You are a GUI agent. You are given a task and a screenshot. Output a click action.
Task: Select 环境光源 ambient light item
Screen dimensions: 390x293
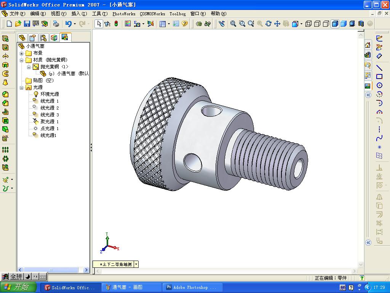pyautogui.click(x=50, y=94)
